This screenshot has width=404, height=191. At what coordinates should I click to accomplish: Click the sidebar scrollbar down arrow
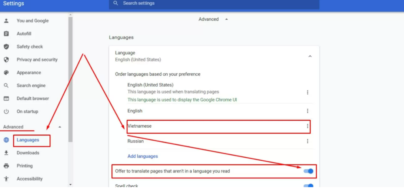coord(70,185)
